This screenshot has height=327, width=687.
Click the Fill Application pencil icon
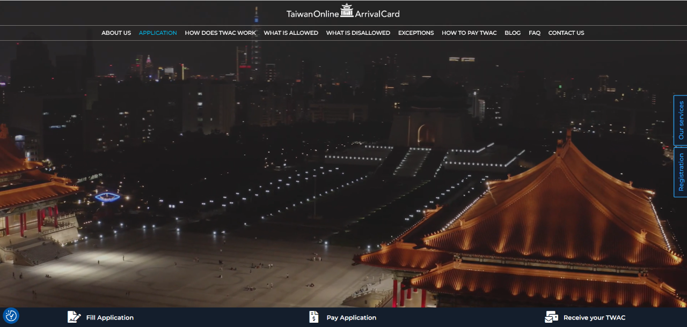pos(74,317)
